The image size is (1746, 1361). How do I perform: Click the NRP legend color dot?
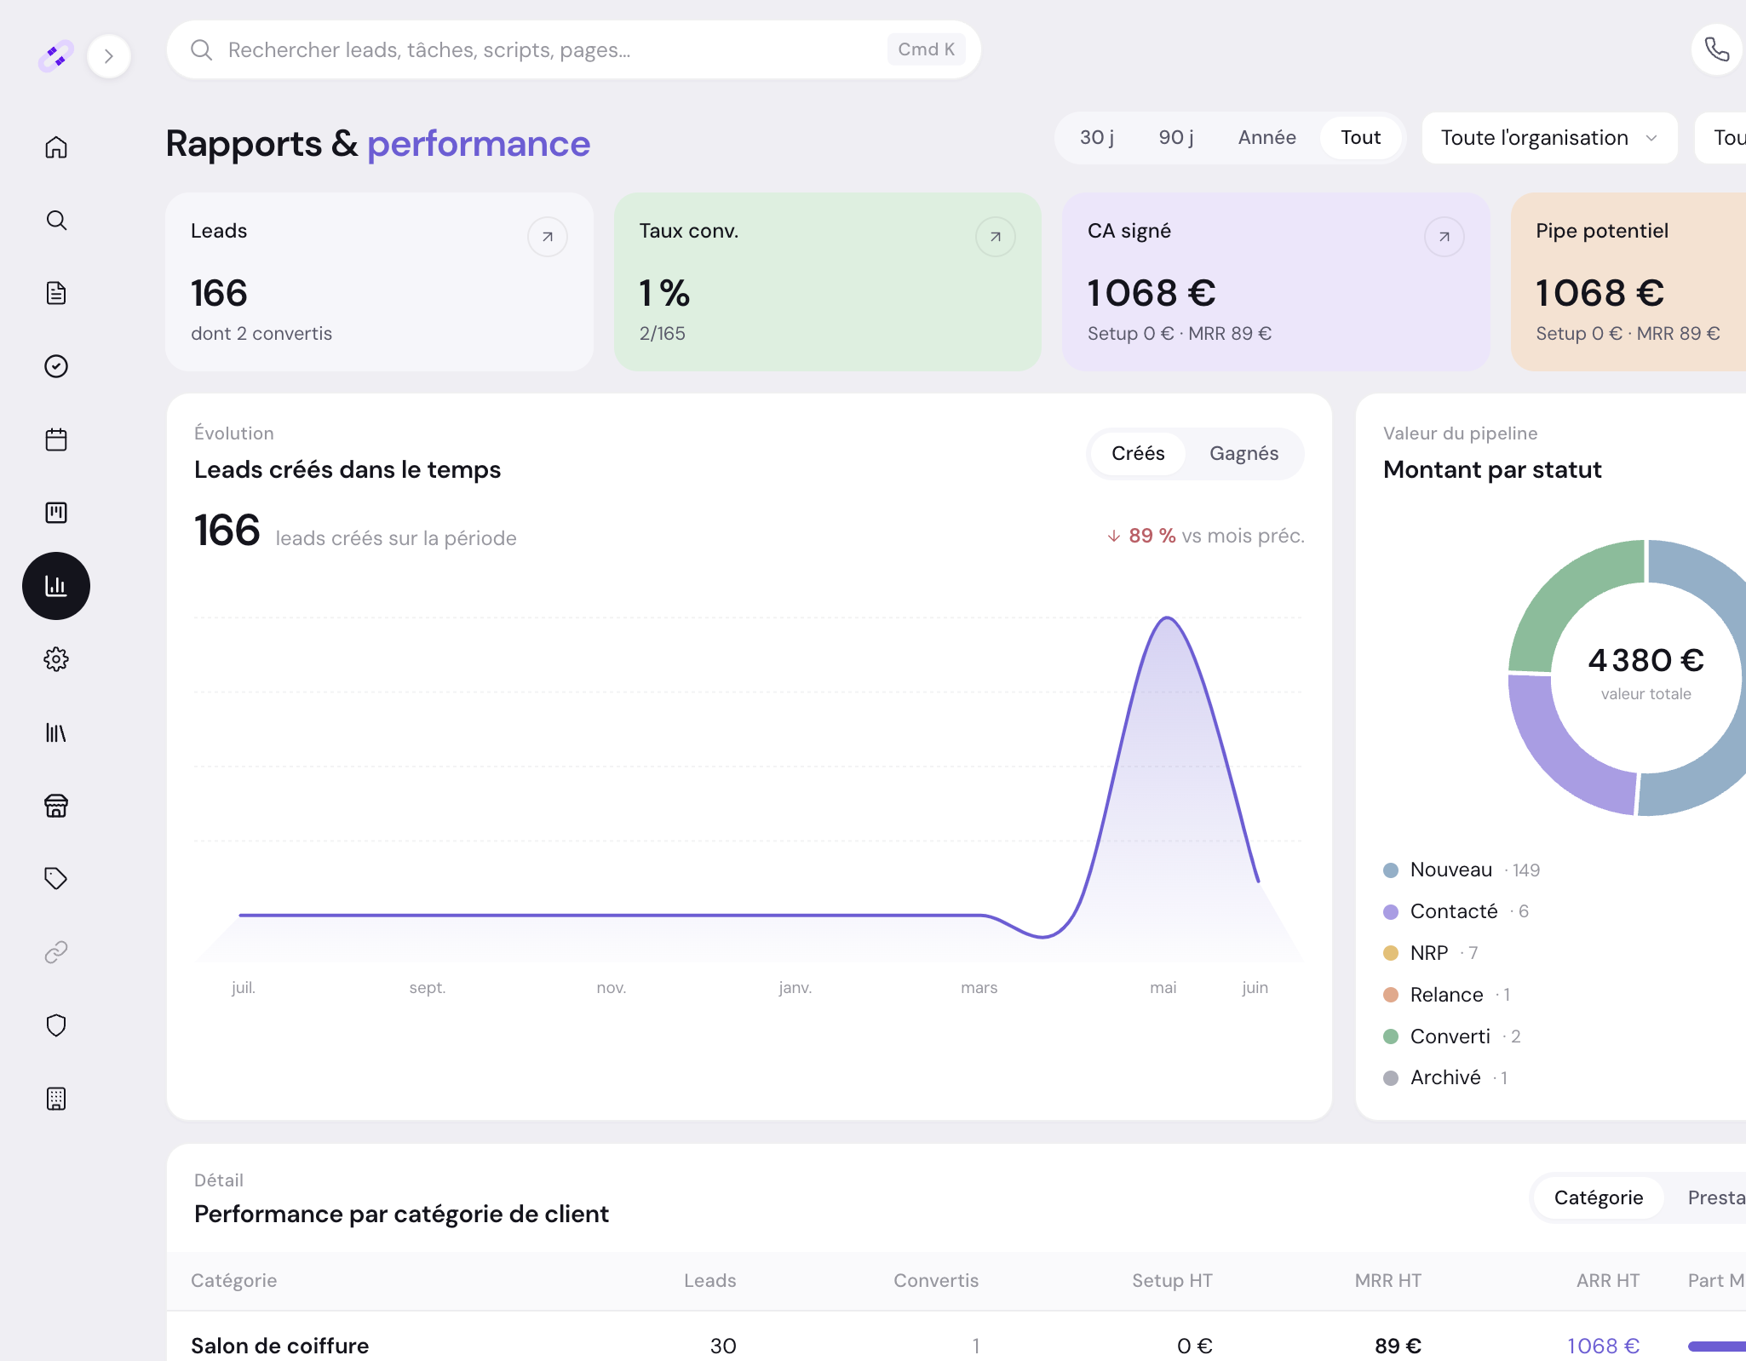click(x=1391, y=953)
